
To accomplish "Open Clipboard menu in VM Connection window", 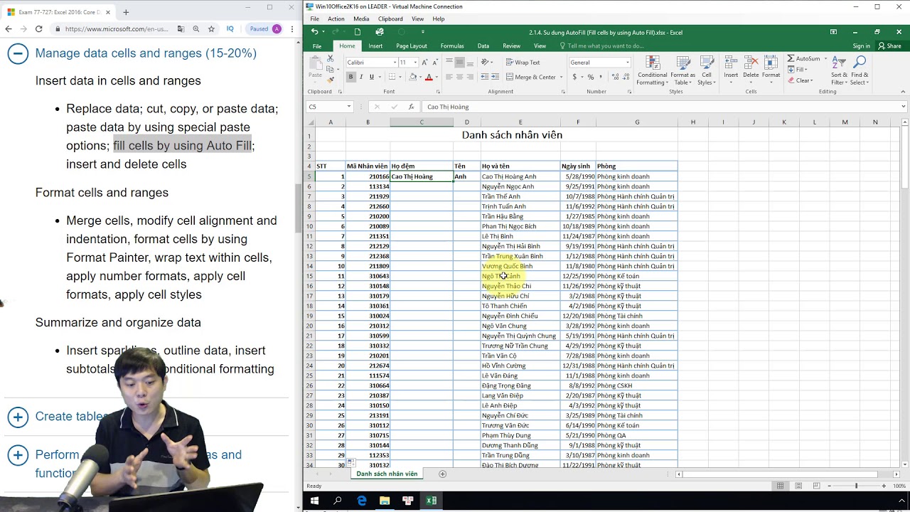I will (x=390, y=19).
